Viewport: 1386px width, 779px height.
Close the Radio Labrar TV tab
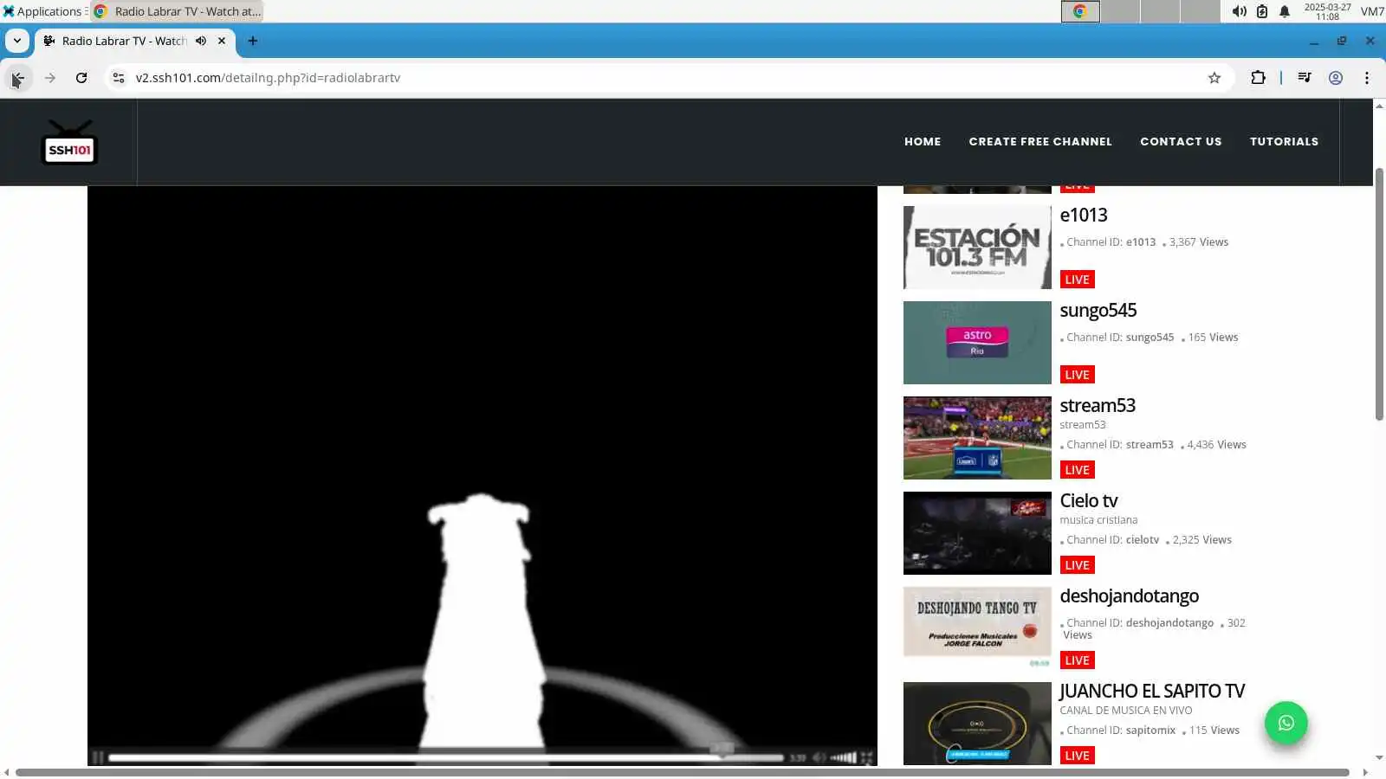click(222, 41)
